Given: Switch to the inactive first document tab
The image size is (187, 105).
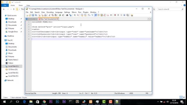Looking at the screenshot, I should click(x=32, y=19).
